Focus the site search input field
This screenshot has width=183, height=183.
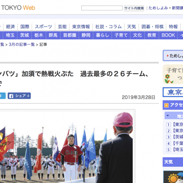pyautogui.click(x=102, y=8)
